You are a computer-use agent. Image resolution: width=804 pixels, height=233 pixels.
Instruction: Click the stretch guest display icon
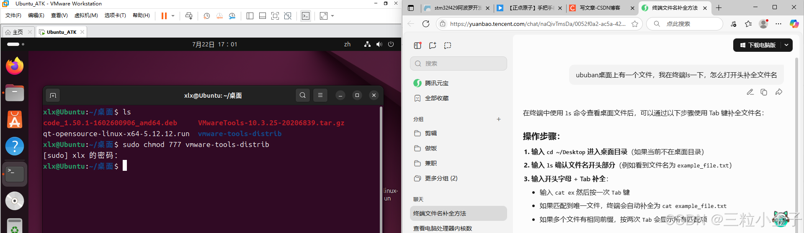pyautogui.click(x=324, y=16)
